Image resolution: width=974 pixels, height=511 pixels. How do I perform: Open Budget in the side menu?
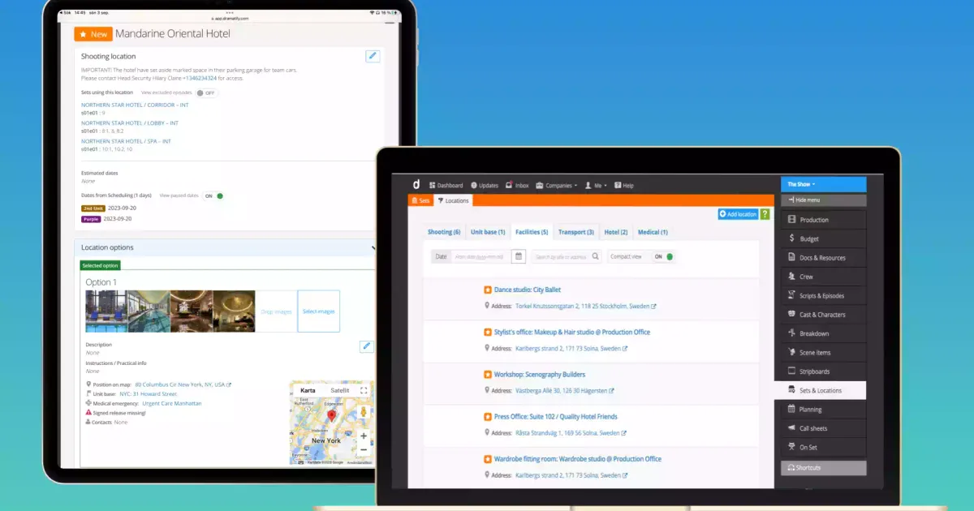pyautogui.click(x=824, y=238)
